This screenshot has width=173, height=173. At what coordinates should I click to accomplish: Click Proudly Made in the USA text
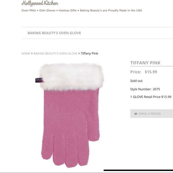click(125, 10)
